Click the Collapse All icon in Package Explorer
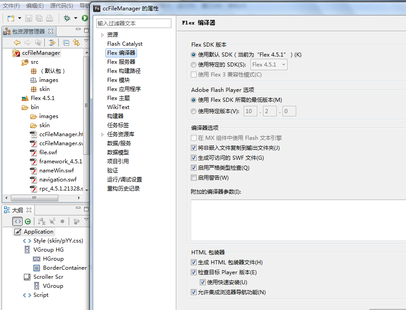 pyautogui.click(x=66, y=43)
